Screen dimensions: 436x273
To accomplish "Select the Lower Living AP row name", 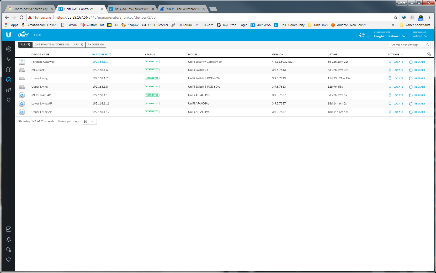I will point(42,104).
